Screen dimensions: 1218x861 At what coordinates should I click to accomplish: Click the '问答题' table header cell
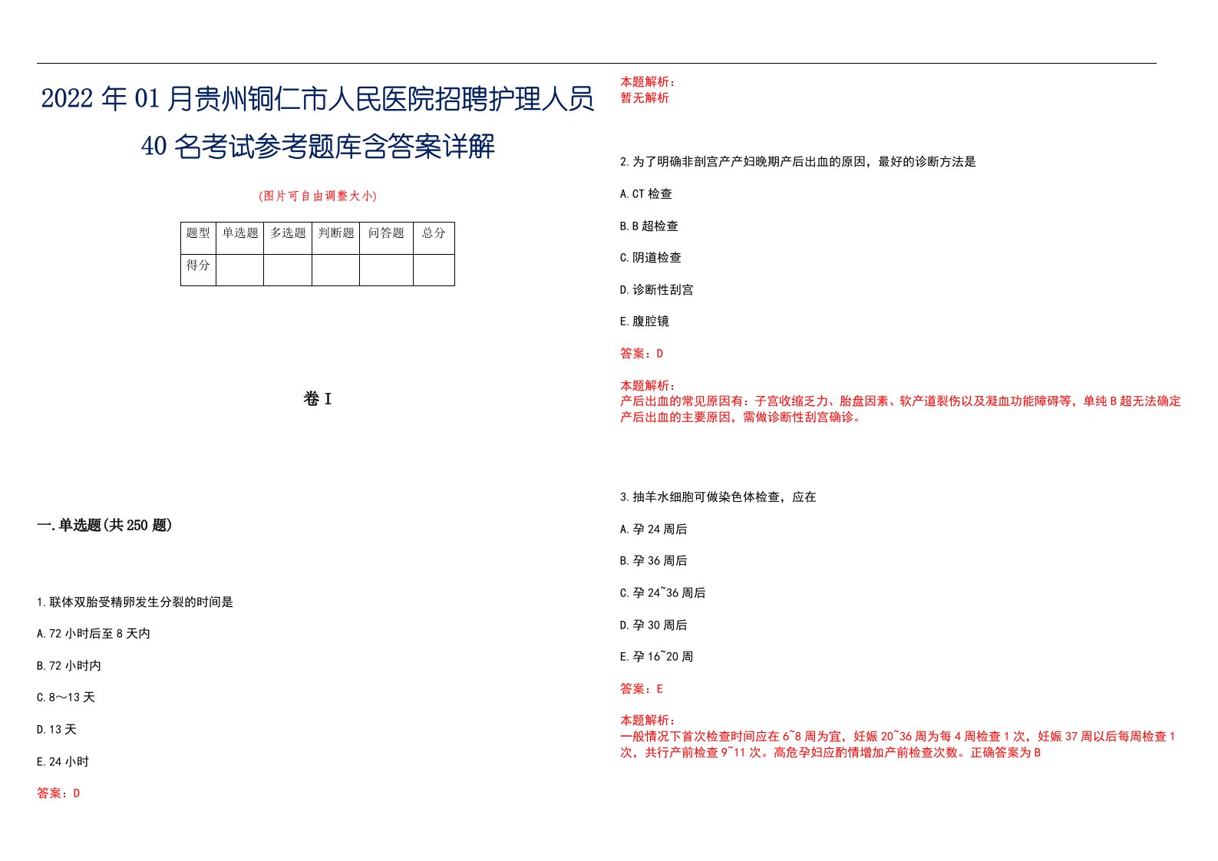(386, 238)
